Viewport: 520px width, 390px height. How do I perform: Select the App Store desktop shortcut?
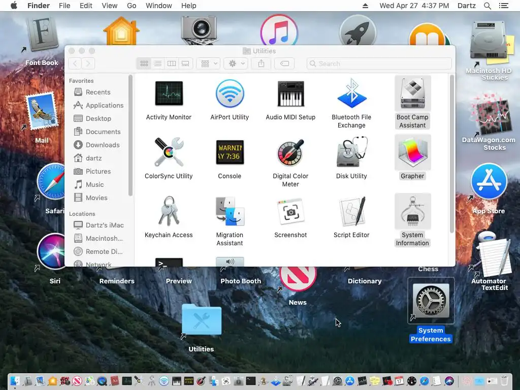point(489,181)
